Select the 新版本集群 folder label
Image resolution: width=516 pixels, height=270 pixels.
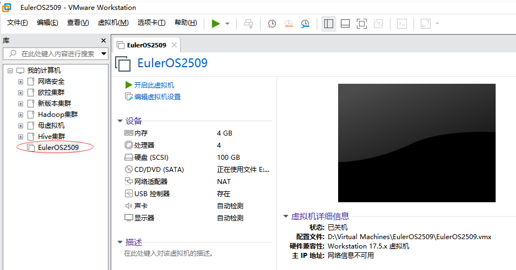(55, 104)
